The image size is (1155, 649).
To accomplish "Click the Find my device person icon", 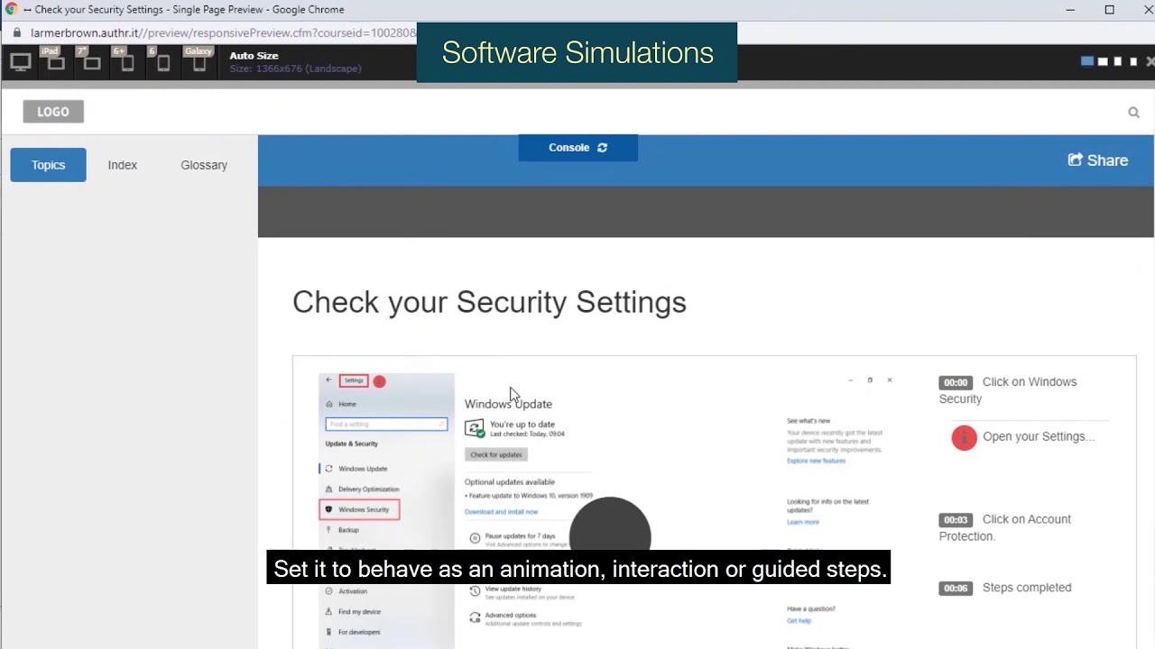I will [x=328, y=612].
